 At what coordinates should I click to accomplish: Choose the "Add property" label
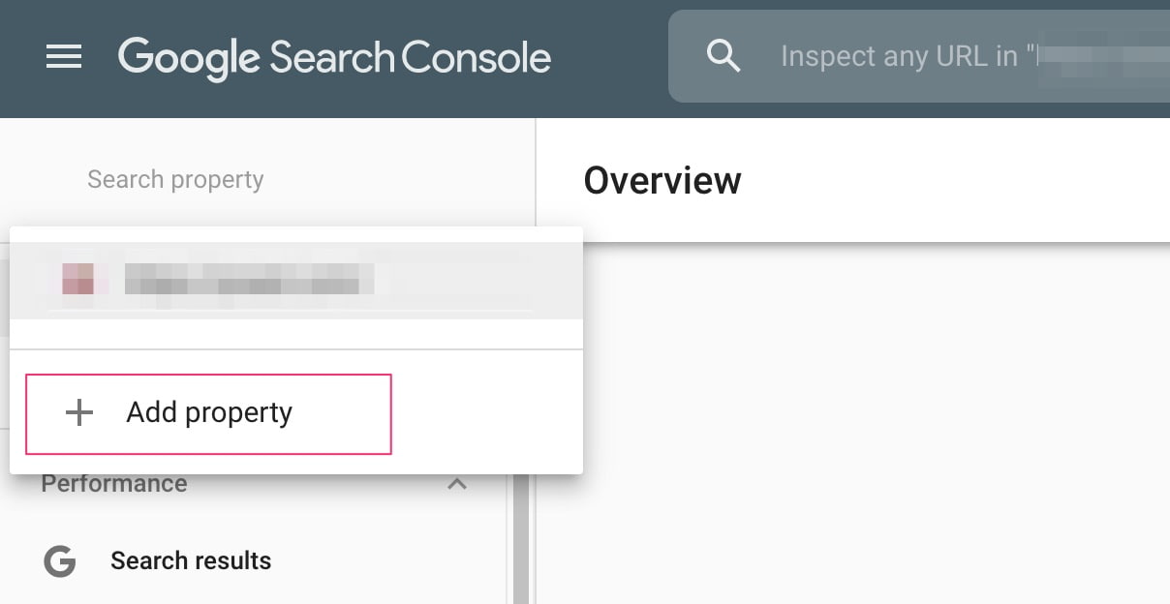209,412
